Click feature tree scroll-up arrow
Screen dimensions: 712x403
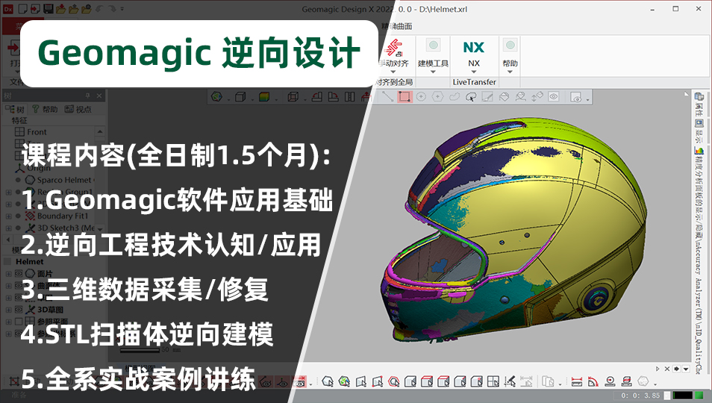click(100, 131)
